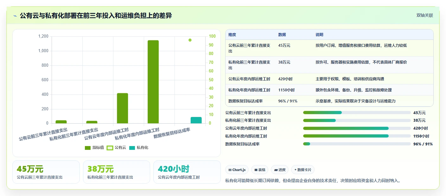Open the 45万元 summary card
The height and width of the screenshot is (196, 446).
click(46, 172)
